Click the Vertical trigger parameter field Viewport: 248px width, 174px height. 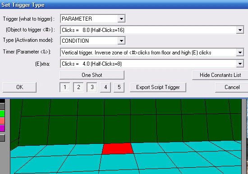(148, 52)
